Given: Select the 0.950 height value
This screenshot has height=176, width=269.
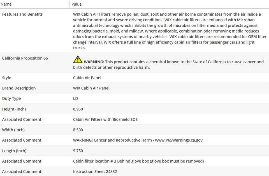Looking at the screenshot, I should tap(78, 109).
